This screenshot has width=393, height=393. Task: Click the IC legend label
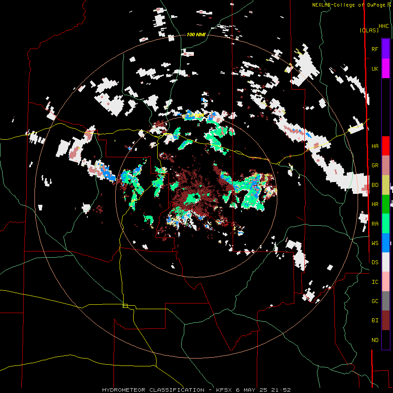click(x=375, y=282)
